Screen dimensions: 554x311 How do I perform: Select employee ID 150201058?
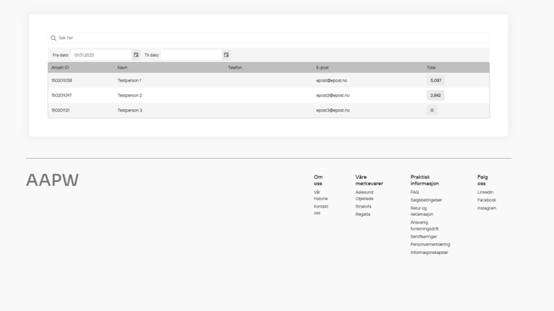click(x=61, y=80)
